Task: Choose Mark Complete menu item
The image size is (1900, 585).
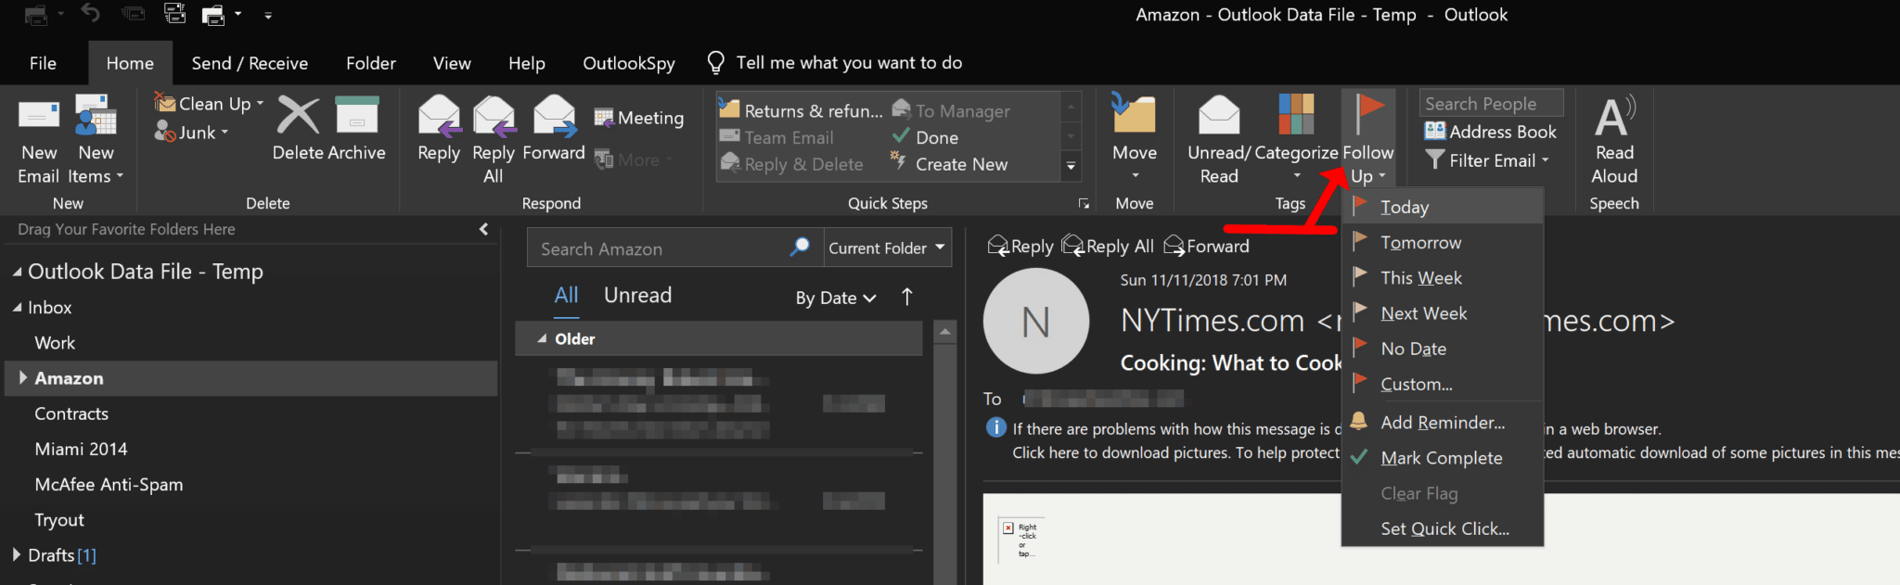Action: (x=1443, y=457)
